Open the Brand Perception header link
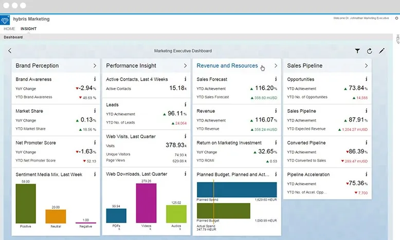Screen dimensions: 400x240 pyautogui.click(x=37, y=66)
